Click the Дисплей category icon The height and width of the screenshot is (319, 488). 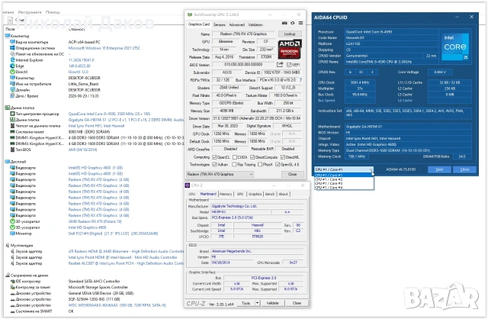pos(8,162)
